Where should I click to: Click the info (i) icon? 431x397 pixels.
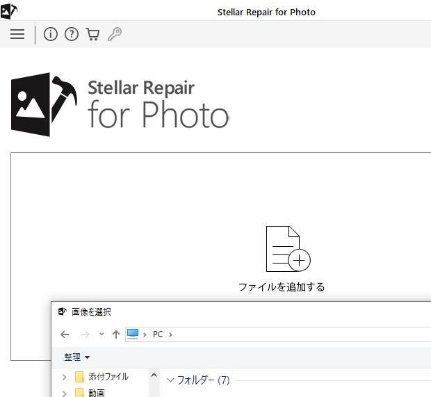(51, 34)
